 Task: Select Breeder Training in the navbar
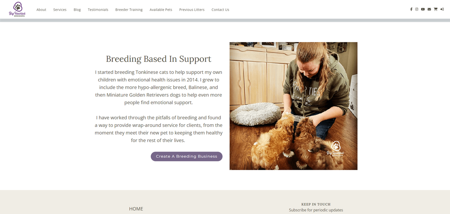[x=129, y=10]
